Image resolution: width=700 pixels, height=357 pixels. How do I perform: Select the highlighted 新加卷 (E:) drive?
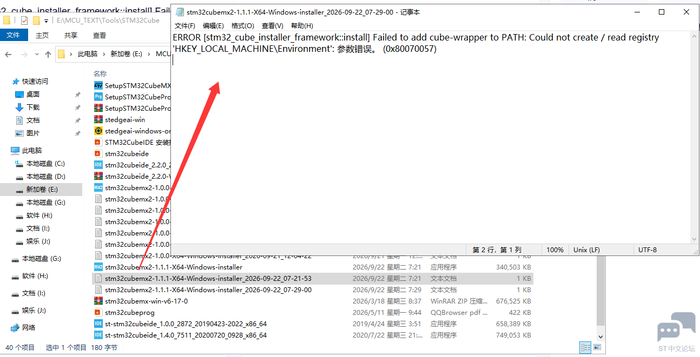(x=41, y=189)
